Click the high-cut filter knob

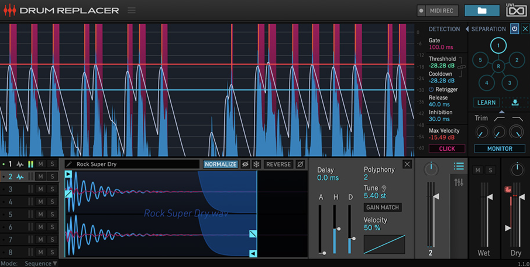tap(517, 132)
